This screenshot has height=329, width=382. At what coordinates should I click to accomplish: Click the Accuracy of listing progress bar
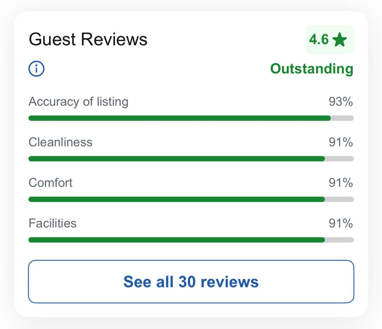[x=191, y=118]
